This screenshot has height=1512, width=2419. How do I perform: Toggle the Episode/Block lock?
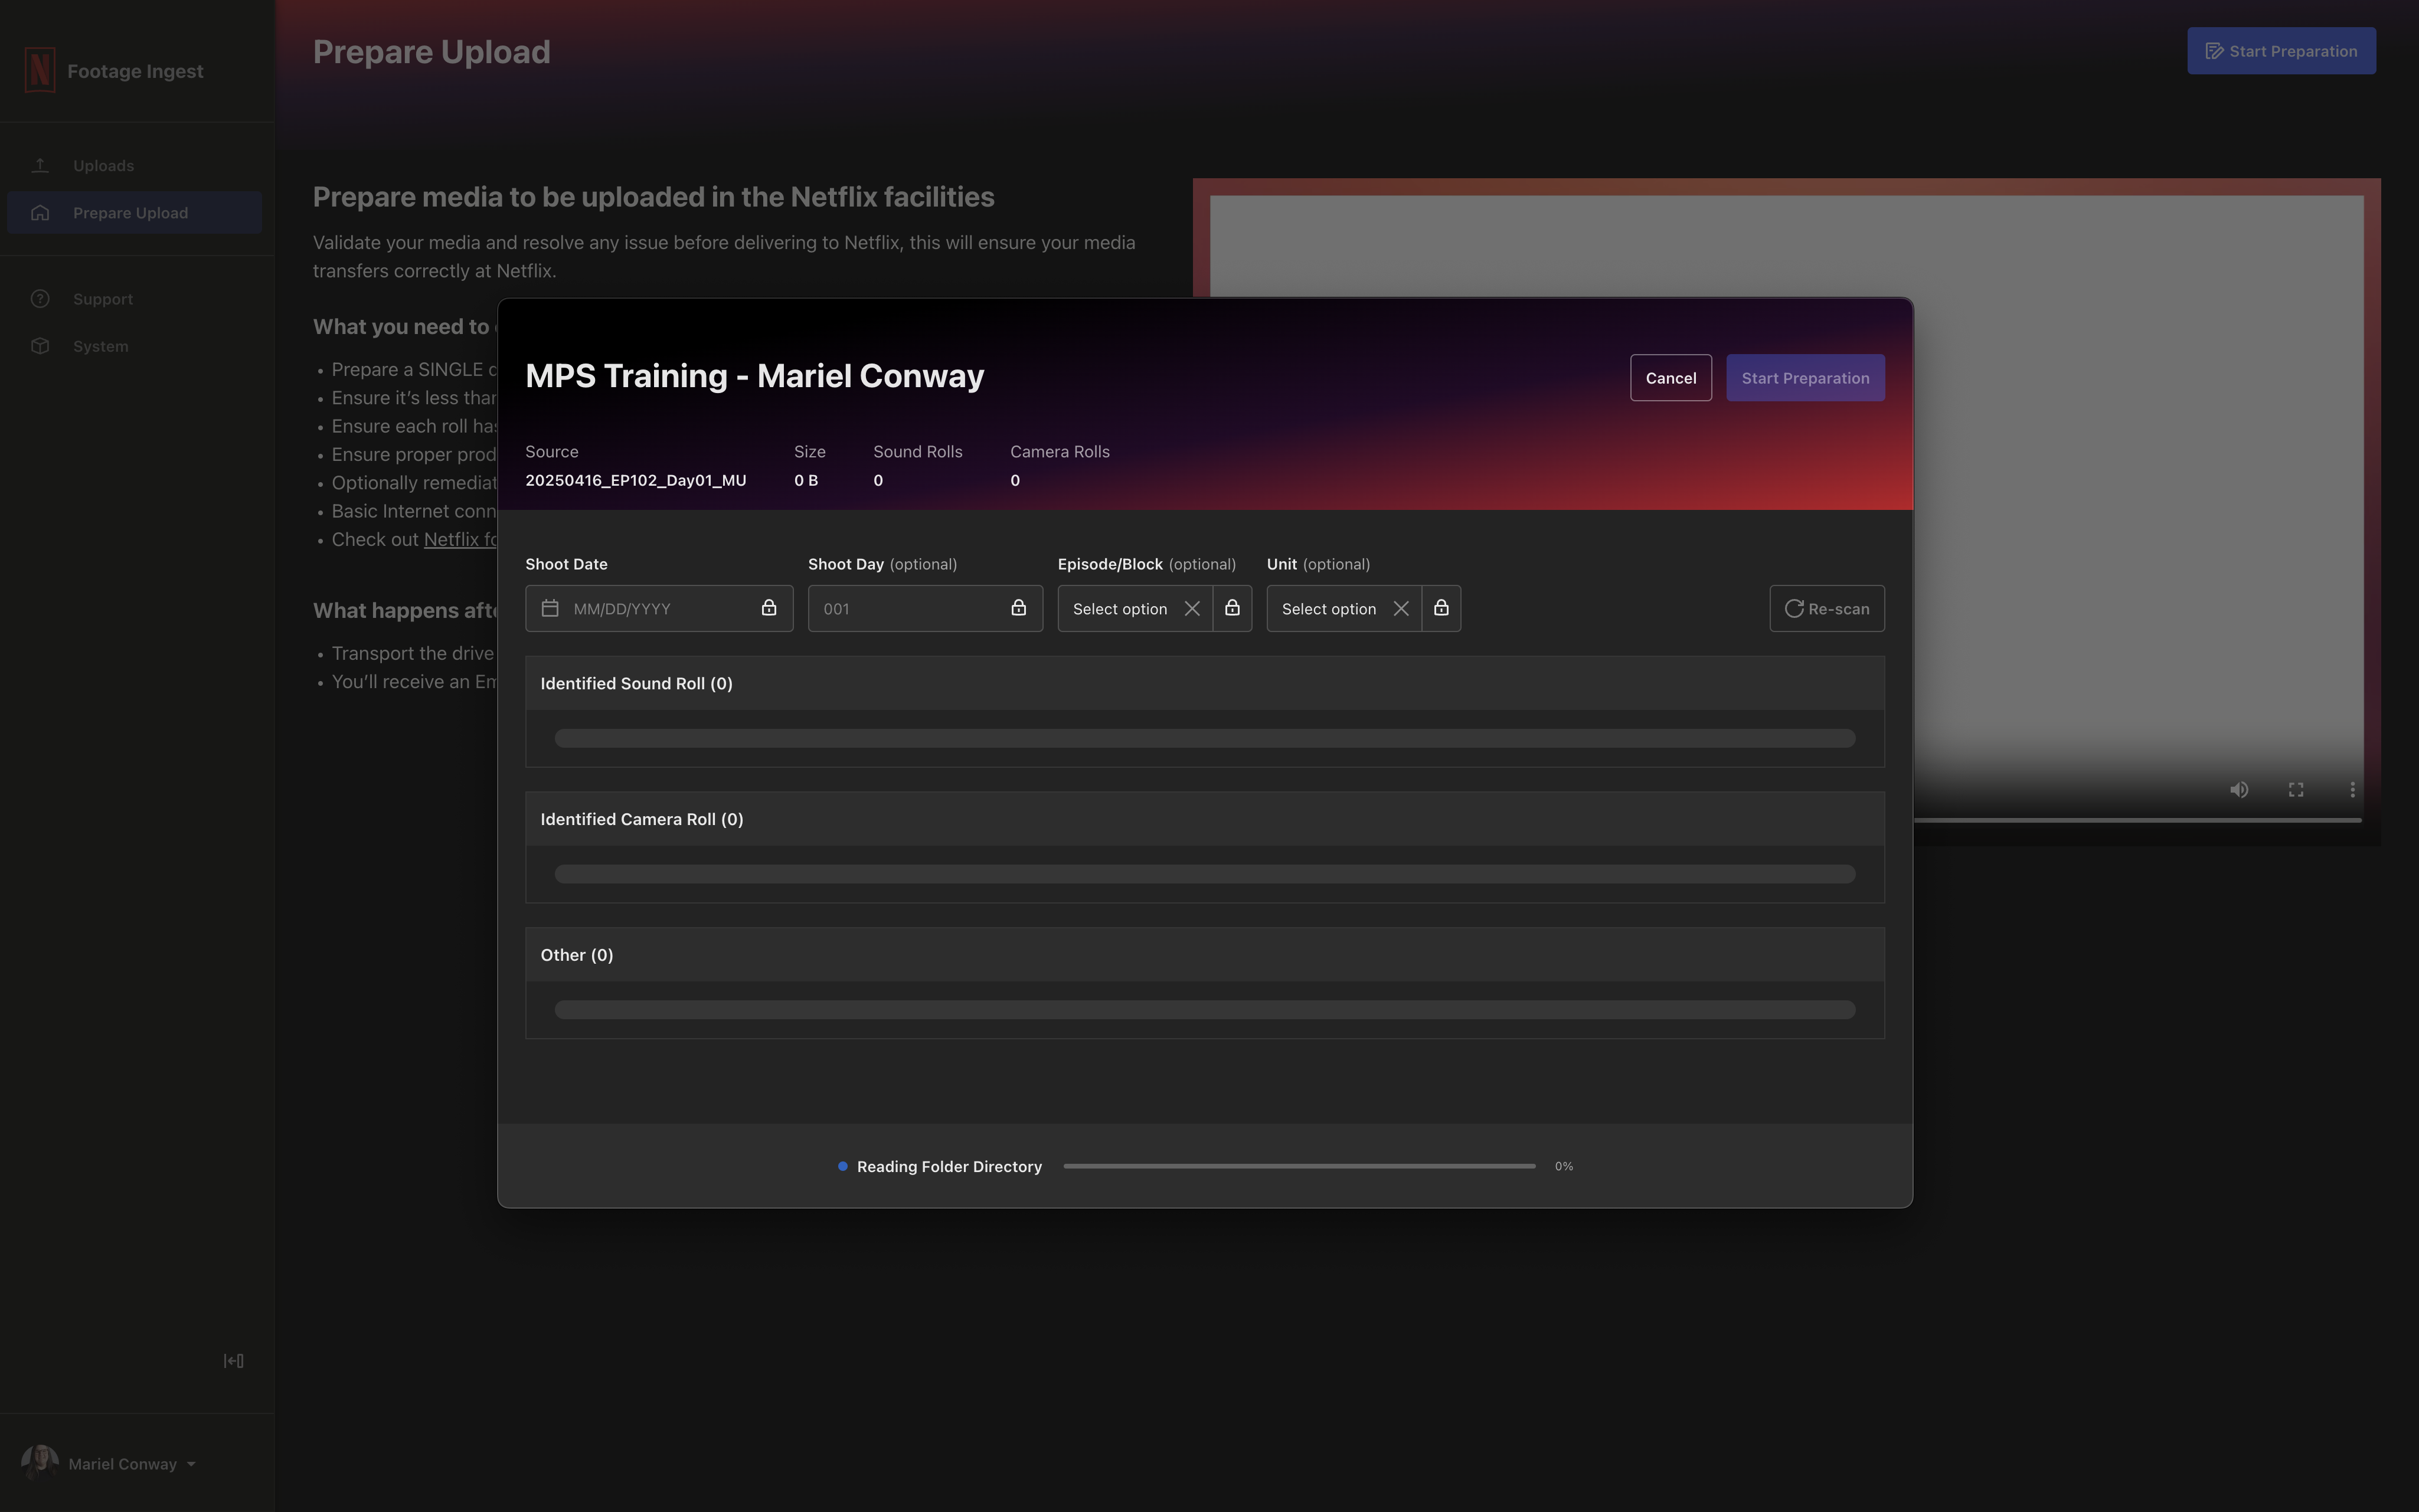coord(1232,608)
